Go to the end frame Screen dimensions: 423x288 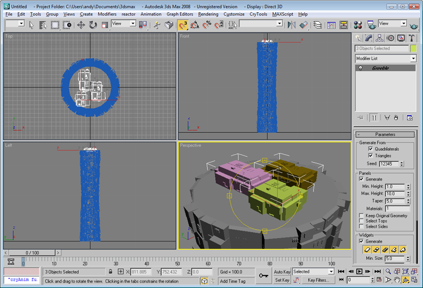(378, 272)
